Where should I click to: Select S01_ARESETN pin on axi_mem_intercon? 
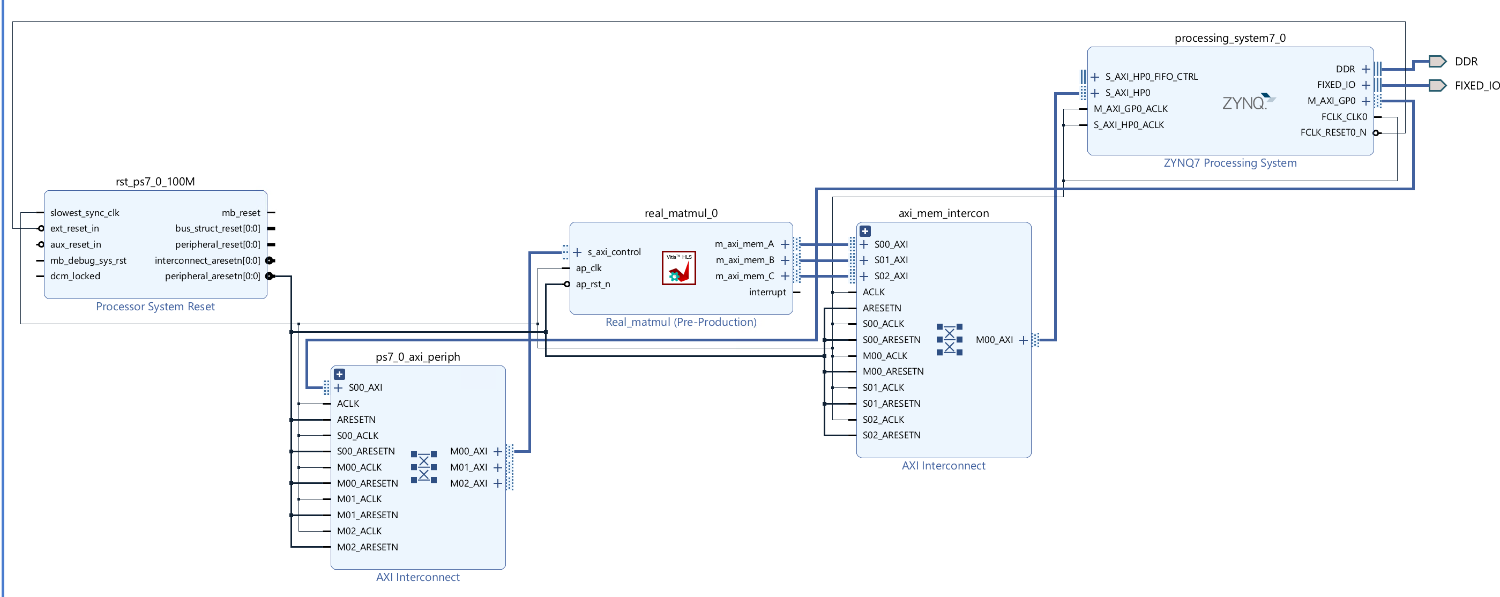[892, 404]
